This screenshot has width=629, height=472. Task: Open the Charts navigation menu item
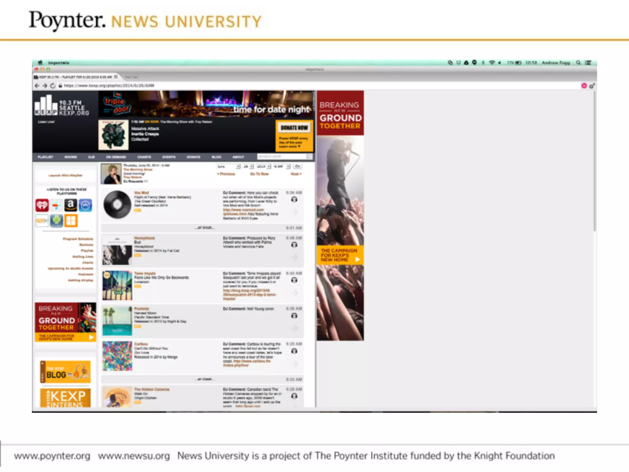[x=144, y=157]
